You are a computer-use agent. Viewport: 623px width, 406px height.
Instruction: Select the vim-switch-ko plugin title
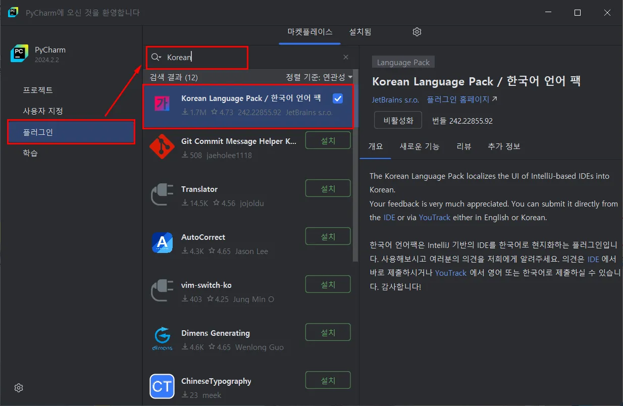pos(206,285)
